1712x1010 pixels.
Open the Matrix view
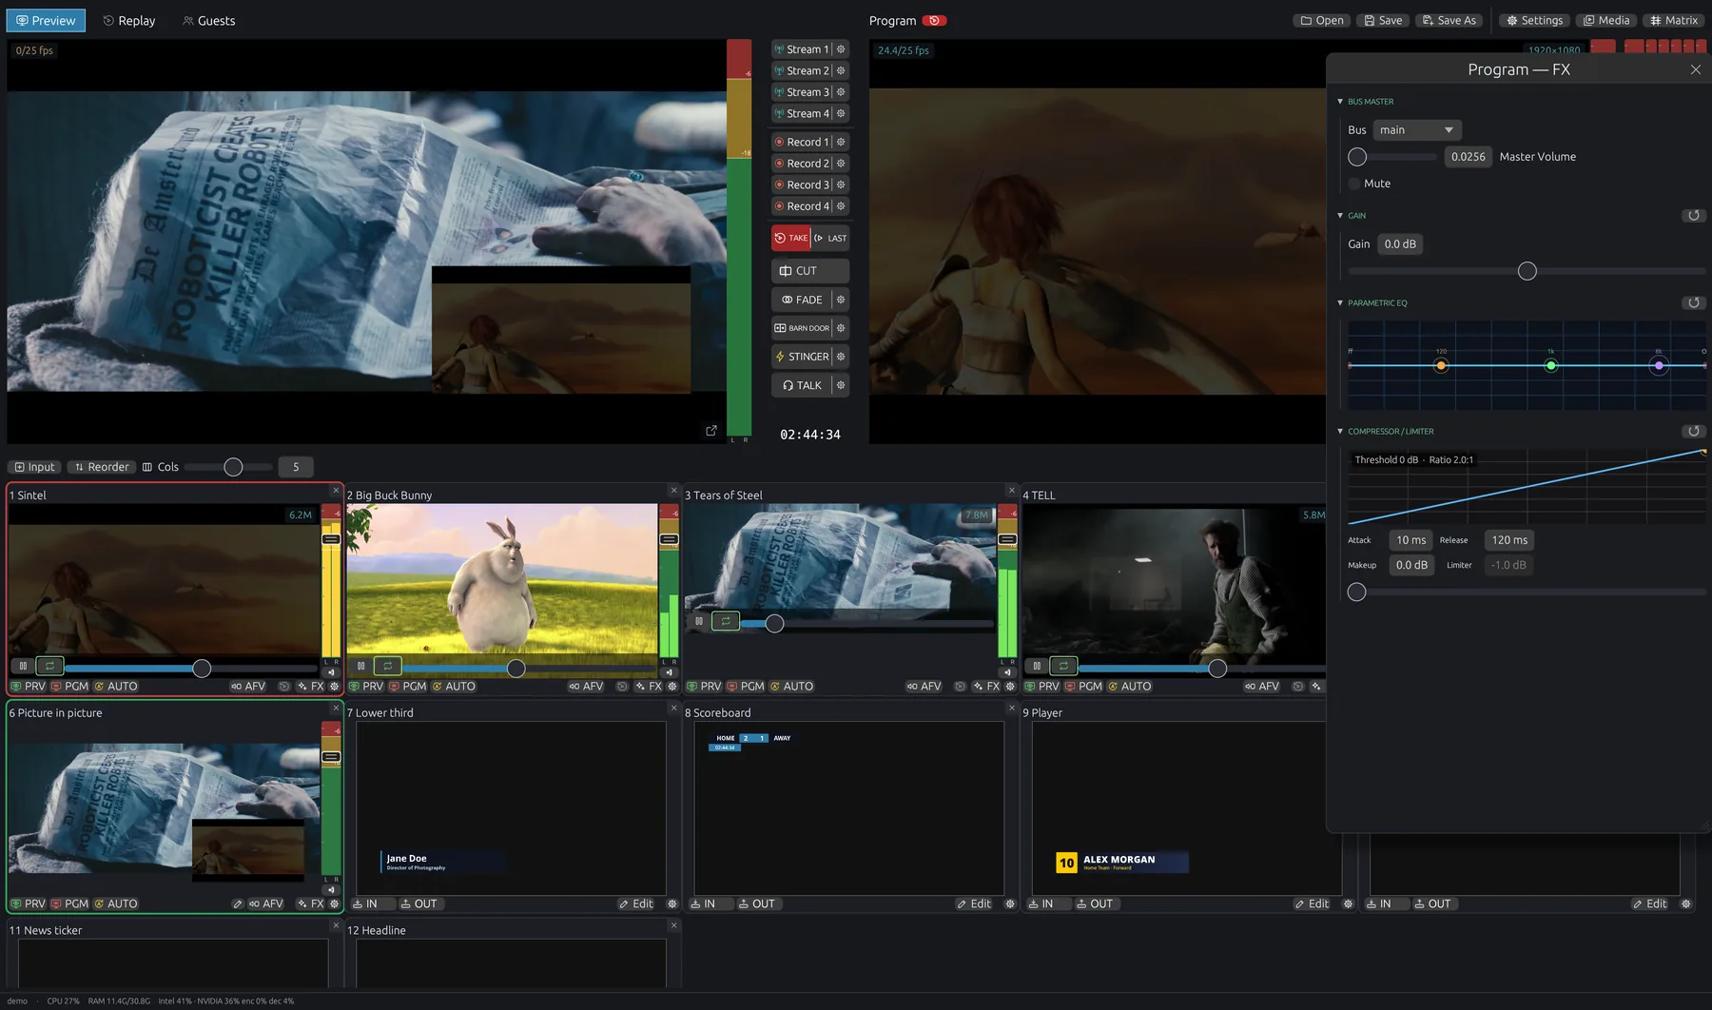pyautogui.click(x=1674, y=21)
